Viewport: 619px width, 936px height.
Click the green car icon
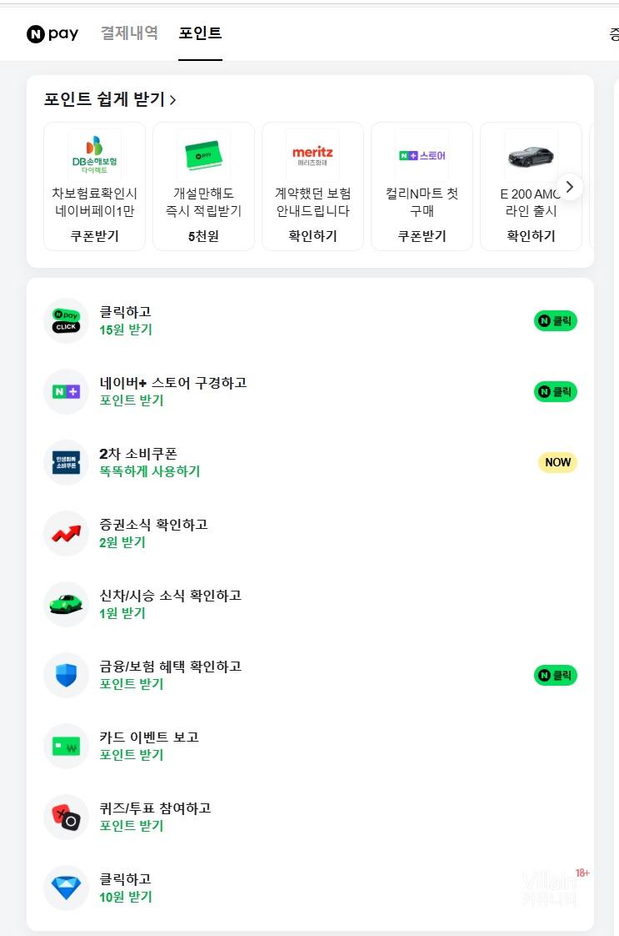tap(66, 604)
